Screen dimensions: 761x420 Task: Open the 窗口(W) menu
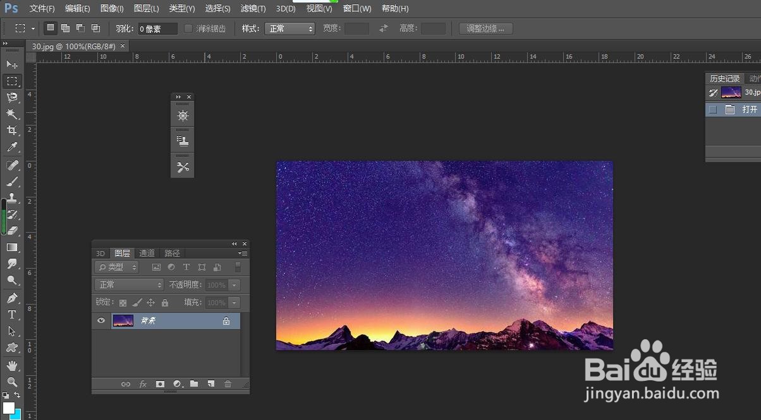pyautogui.click(x=357, y=9)
